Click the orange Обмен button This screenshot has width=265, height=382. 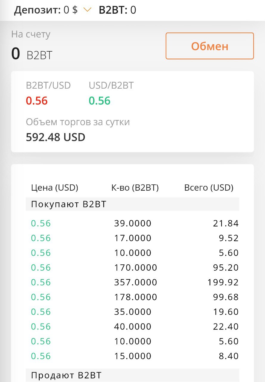click(x=210, y=46)
